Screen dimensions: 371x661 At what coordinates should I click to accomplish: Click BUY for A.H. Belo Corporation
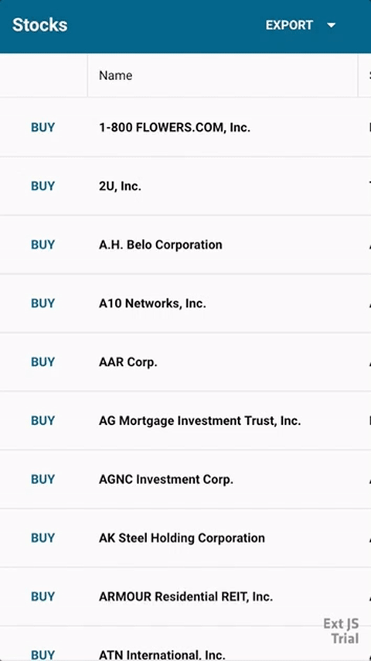click(x=43, y=245)
